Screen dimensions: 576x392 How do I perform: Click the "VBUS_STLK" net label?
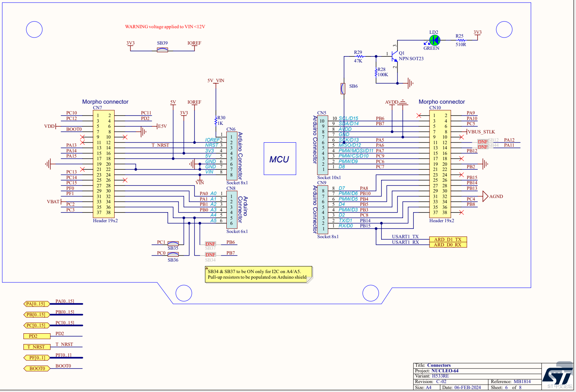481,132
